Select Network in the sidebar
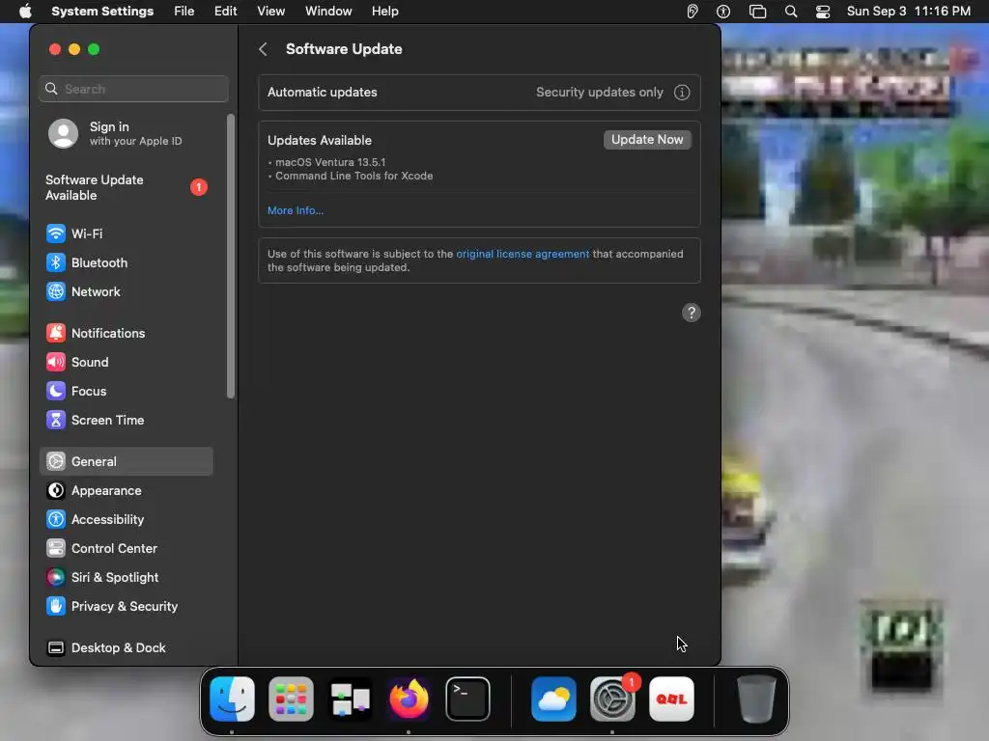Image resolution: width=989 pixels, height=741 pixels. (x=127, y=291)
